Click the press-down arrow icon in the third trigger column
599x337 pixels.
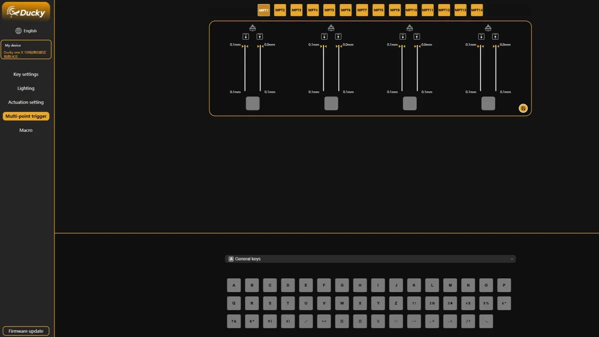pyautogui.click(x=403, y=36)
